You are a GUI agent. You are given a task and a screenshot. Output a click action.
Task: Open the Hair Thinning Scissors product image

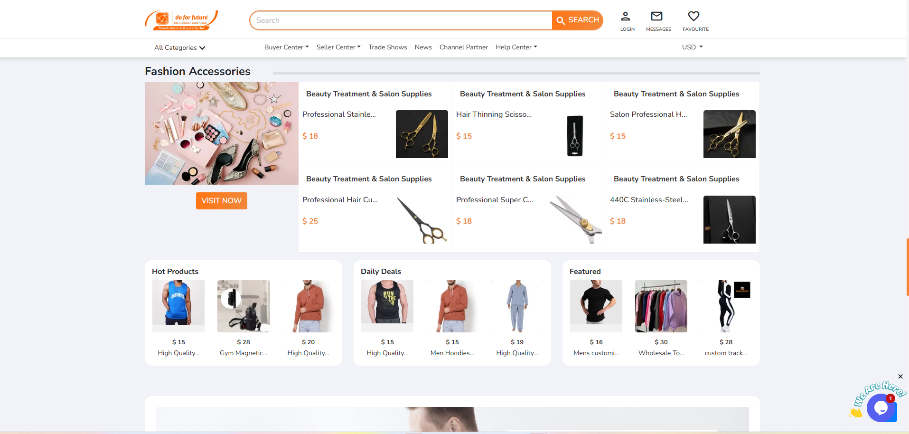[575, 134]
